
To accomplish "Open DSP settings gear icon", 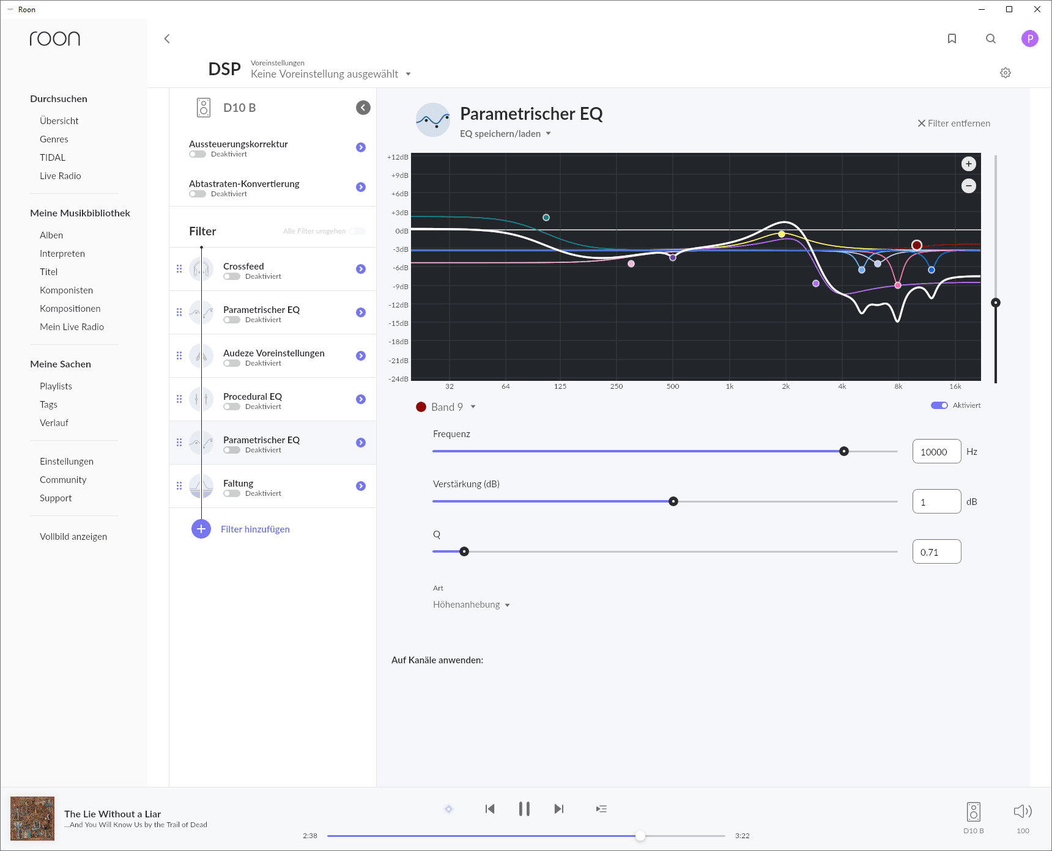I will click(x=1006, y=73).
